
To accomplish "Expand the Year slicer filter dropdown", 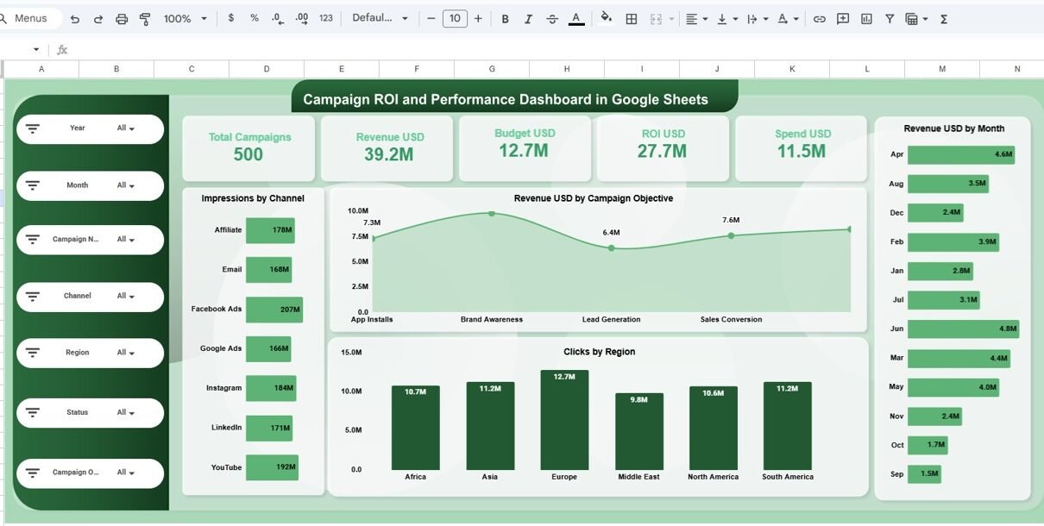I will pos(127,128).
